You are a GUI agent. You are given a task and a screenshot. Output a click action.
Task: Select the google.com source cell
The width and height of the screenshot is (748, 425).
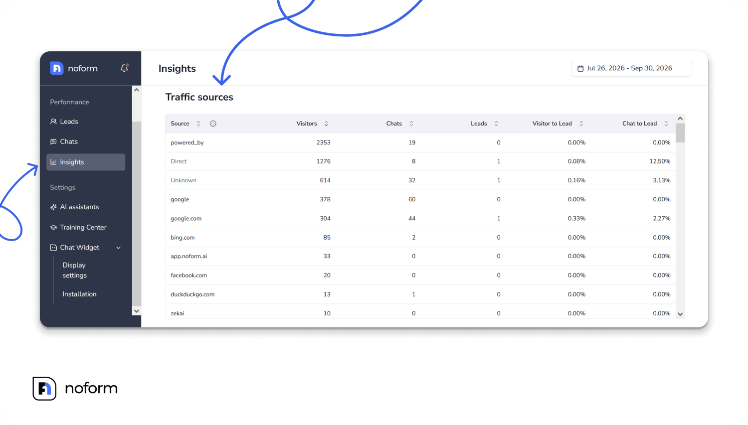pyautogui.click(x=186, y=219)
